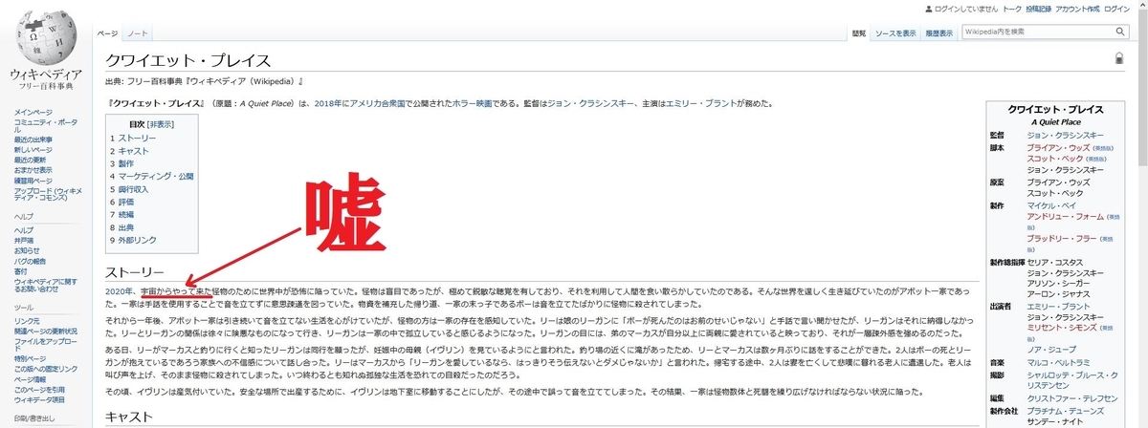Image resolution: width=1148 pixels, height=428 pixels.
Task: Open 最近の出来事 in the sidebar
Action: click(x=33, y=139)
